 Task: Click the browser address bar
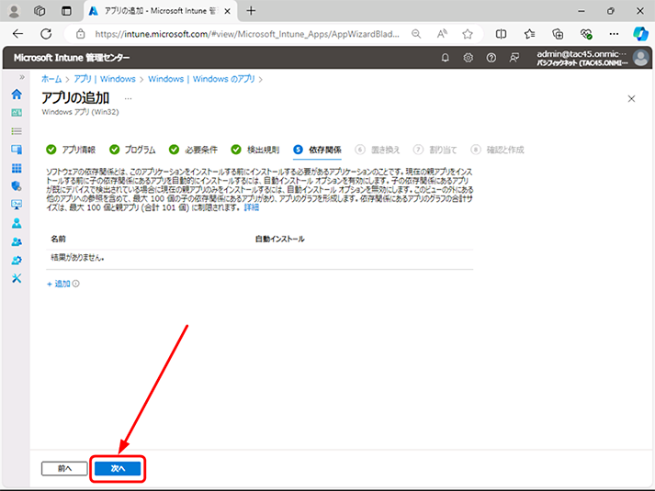point(246,34)
